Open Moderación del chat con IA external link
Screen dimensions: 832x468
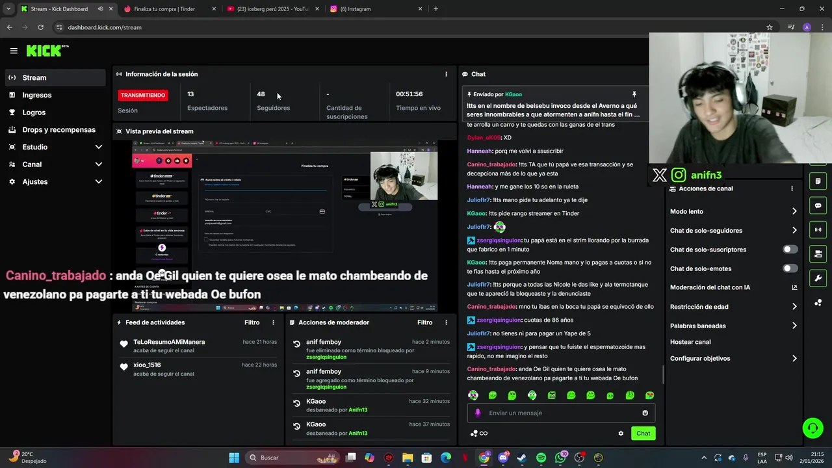794,287
